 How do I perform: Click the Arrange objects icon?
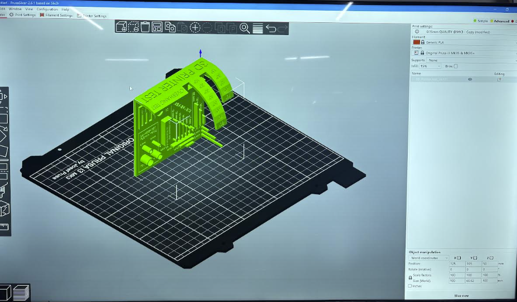pos(157,27)
